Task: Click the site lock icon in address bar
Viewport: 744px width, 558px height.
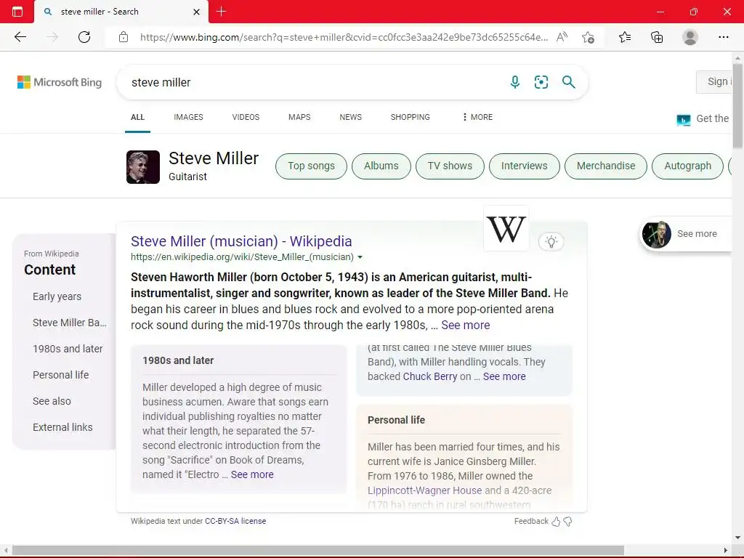Action: pos(124,37)
